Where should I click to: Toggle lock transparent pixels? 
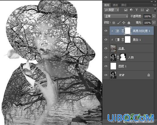point(114,23)
